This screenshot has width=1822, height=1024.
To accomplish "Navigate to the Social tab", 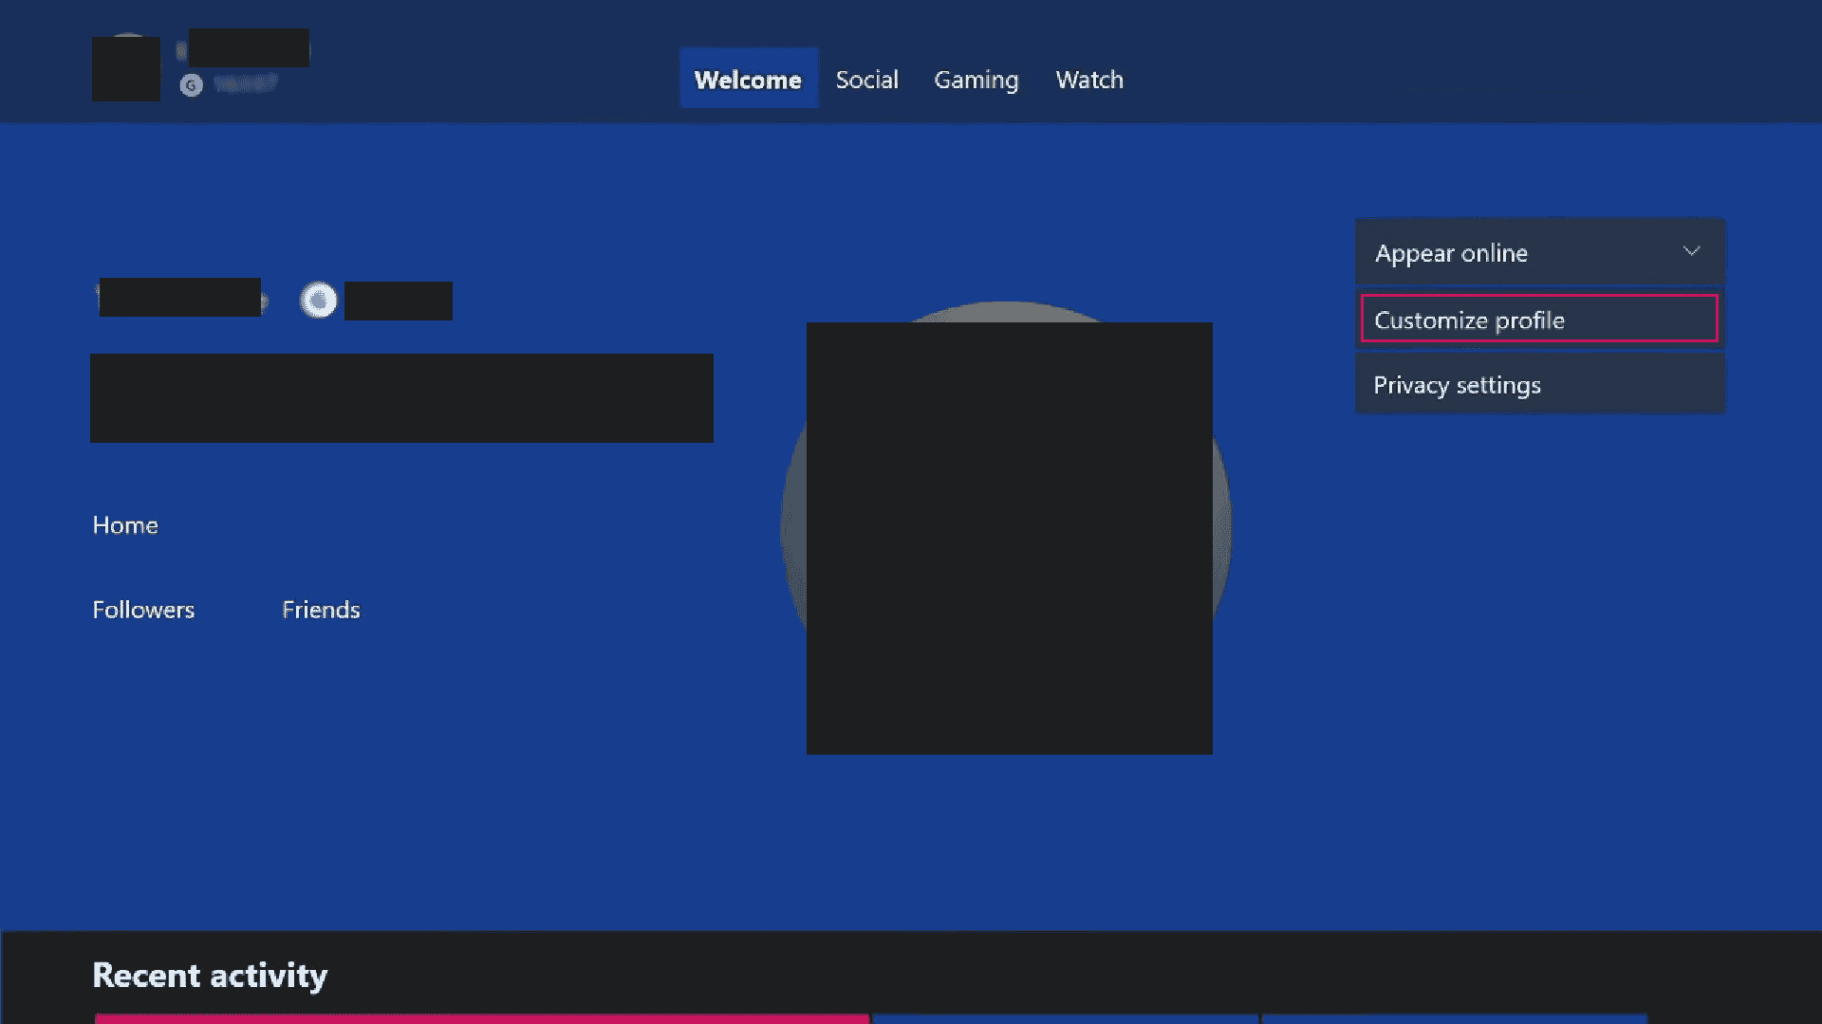I will pos(867,79).
